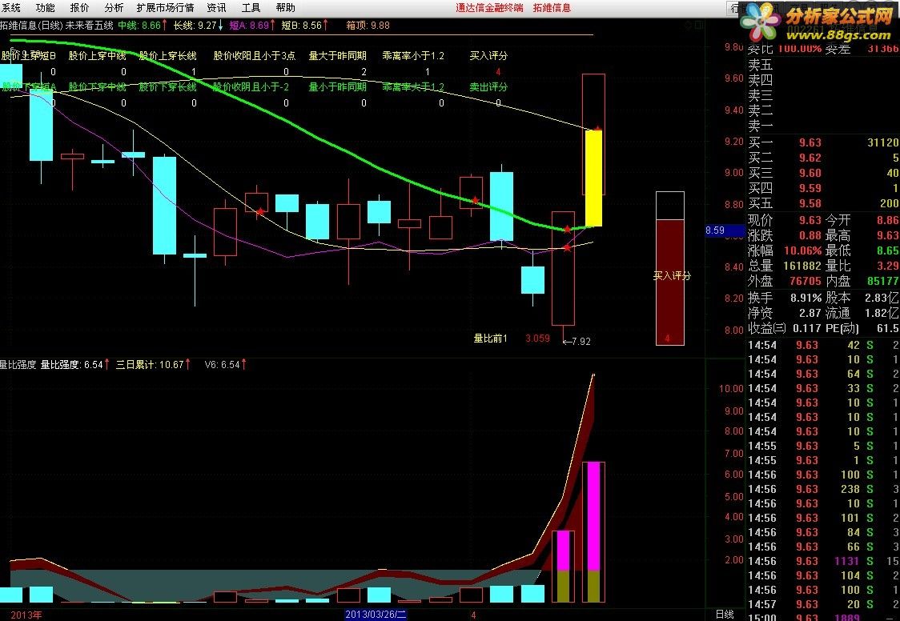900x621 pixels.
Task: Click the highlighted date 2013/03/26/二 label
Action: [x=376, y=615]
